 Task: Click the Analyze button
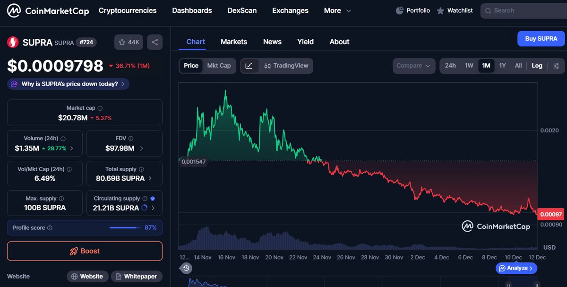point(516,268)
